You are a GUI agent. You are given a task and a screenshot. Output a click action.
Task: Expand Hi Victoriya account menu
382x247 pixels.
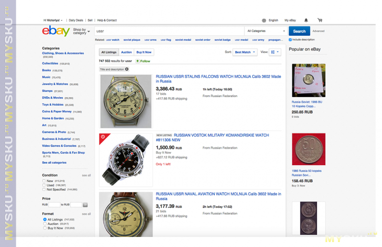tap(53, 20)
